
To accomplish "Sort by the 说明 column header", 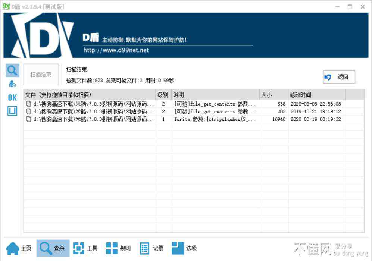I will (x=215, y=95).
